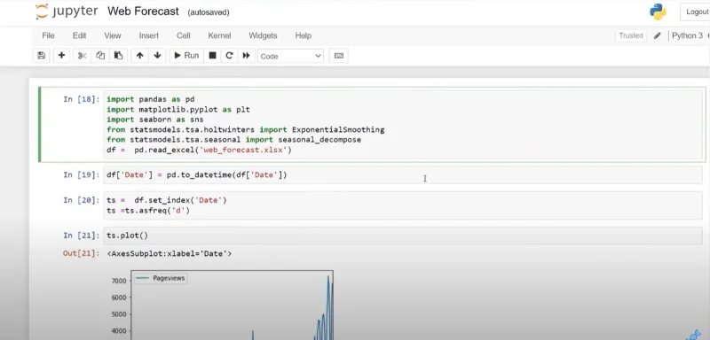Move selected cell up arrow
Screen dimensions: 710x340
point(140,56)
